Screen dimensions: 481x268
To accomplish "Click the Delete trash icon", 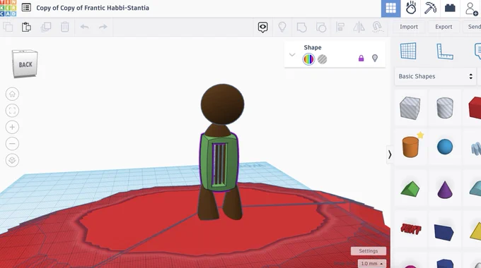I will 65,27.
